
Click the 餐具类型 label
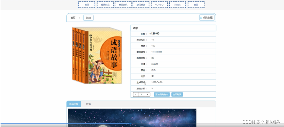(x=142, y=58)
